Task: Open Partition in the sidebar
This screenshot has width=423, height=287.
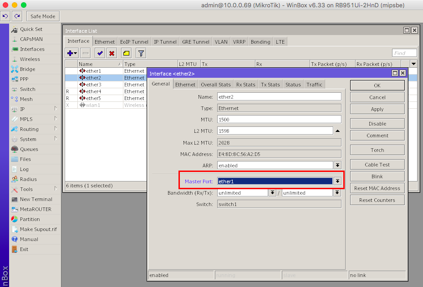Action: coord(30,219)
